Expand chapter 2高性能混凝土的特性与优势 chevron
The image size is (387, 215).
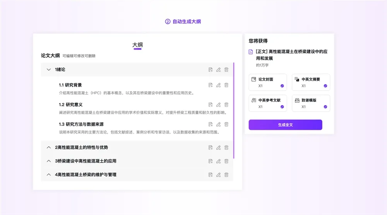(x=49, y=147)
